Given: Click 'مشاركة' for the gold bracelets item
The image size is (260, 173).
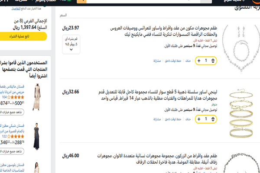Looking at the screenshot, I should (x=157, y=119).
